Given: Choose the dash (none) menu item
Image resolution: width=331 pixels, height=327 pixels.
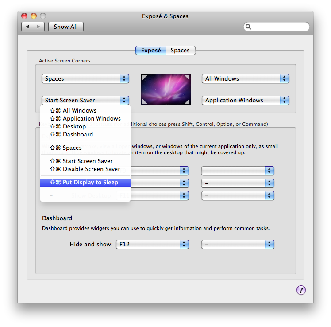Looking at the screenshot, I should point(85,196).
